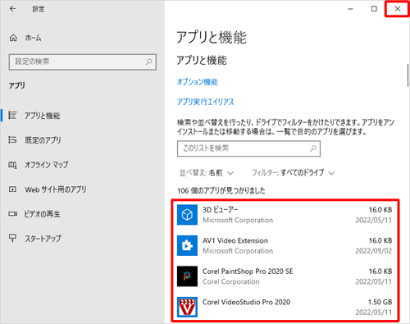Viewport: 410px width, 324px height.
Task: Click the 3D ビューアー app icon
Action: click(187, 215)
